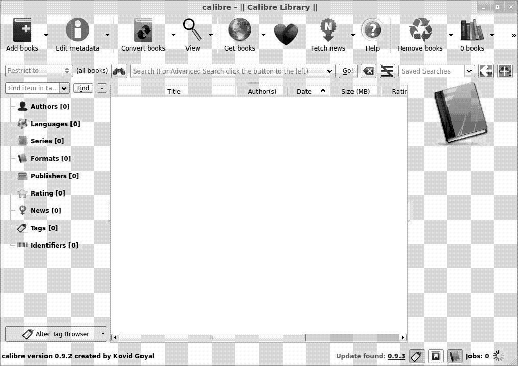Click the Add books icon
The image size is (518, 366).
(22, 30)
